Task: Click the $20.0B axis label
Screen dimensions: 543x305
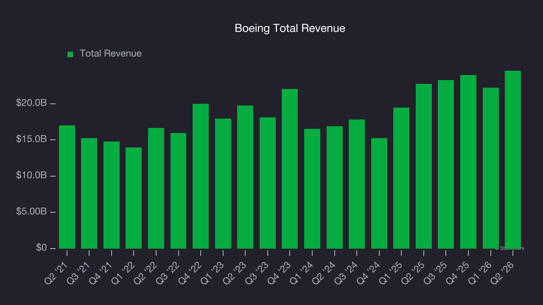Action: pyautogui.click(x=31, y=103)
